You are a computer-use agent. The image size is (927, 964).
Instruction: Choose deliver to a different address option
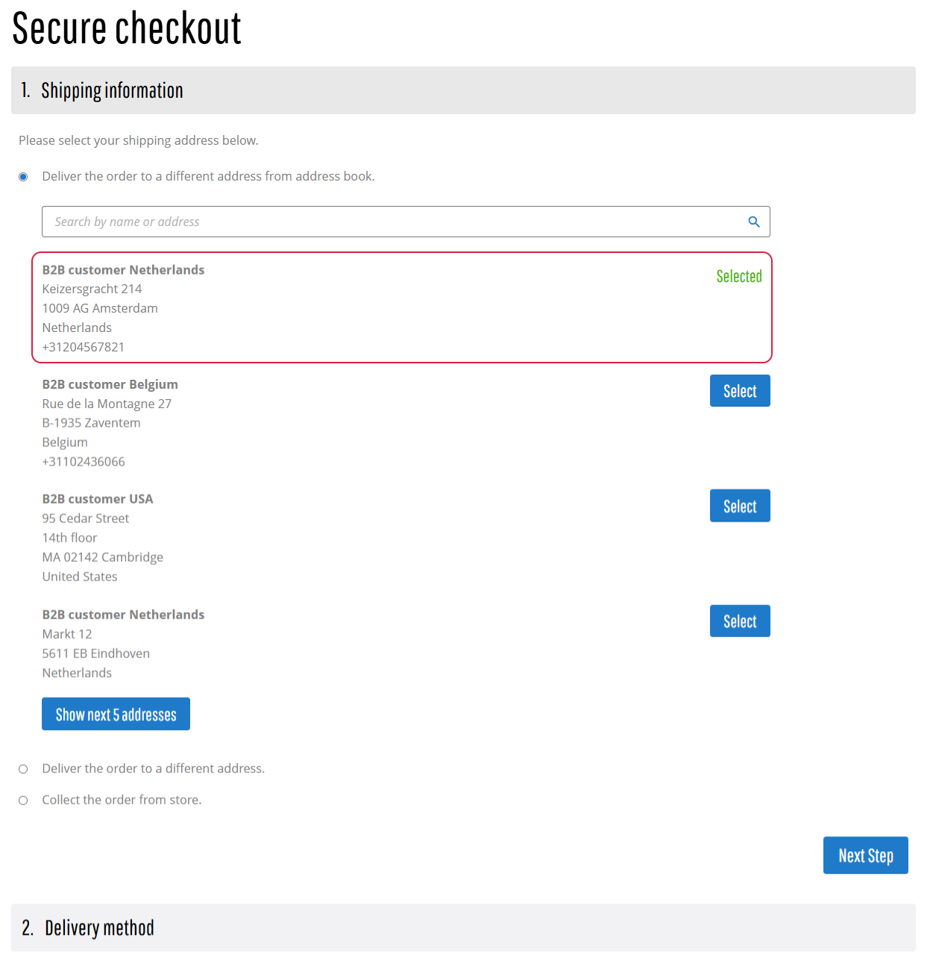23,769
